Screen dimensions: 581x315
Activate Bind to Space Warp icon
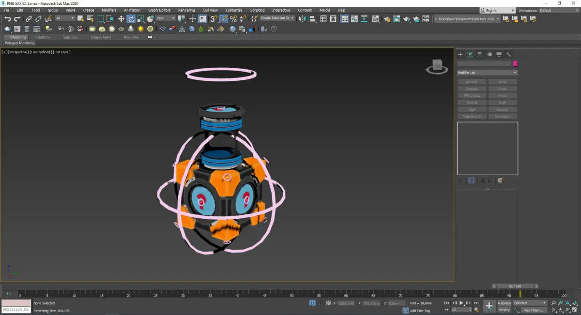pos(48,19)
